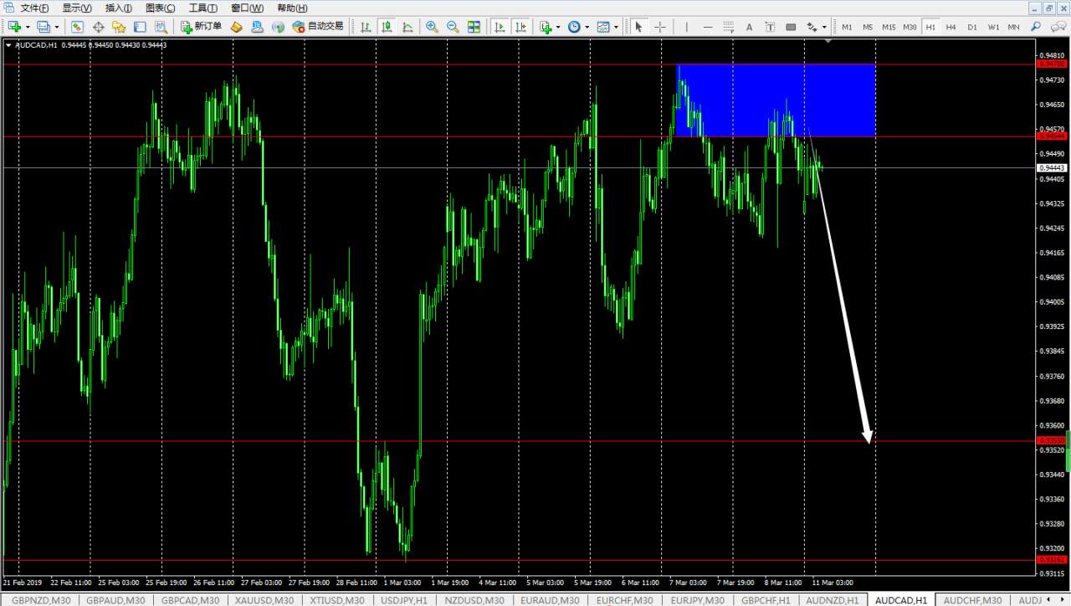The width and height of the screenshot is (1071, 606).
Task: Toggle the 自动交易 auto trading button
Action: [x=318, y=27]
